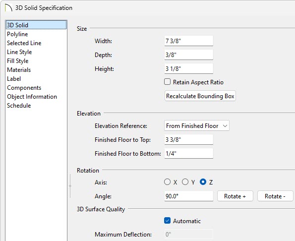Click the Angle input field
The height and width of the screenshot is (241, 295).
tap(189, 196)
